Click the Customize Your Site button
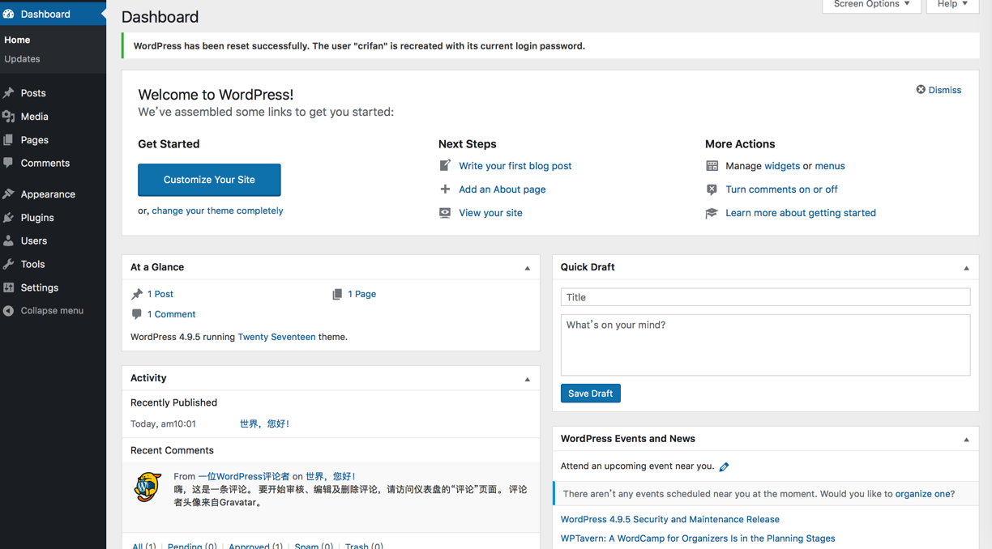This screenshot has width=992, height=549. click(x=209, y=180)
